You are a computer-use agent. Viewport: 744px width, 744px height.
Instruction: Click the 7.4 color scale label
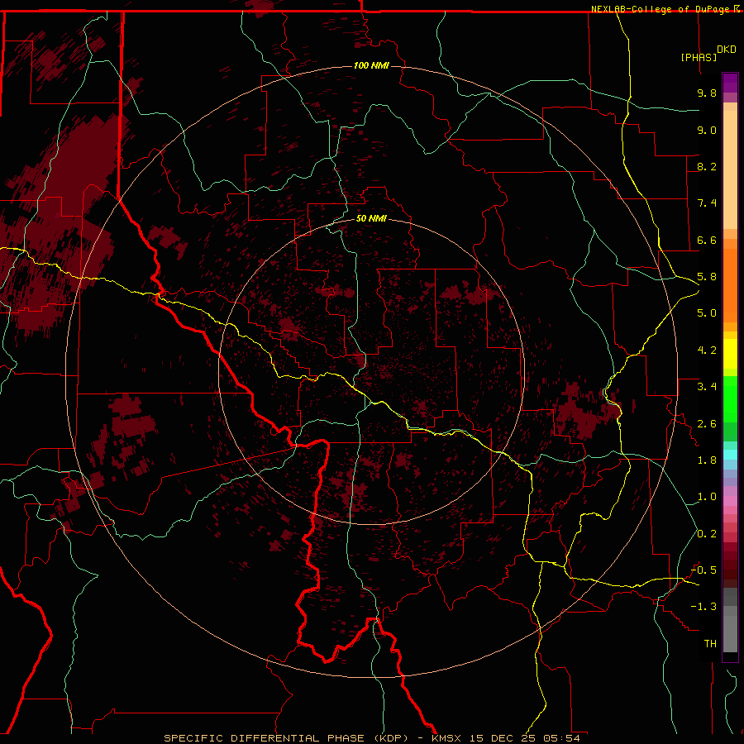(707, 203)
